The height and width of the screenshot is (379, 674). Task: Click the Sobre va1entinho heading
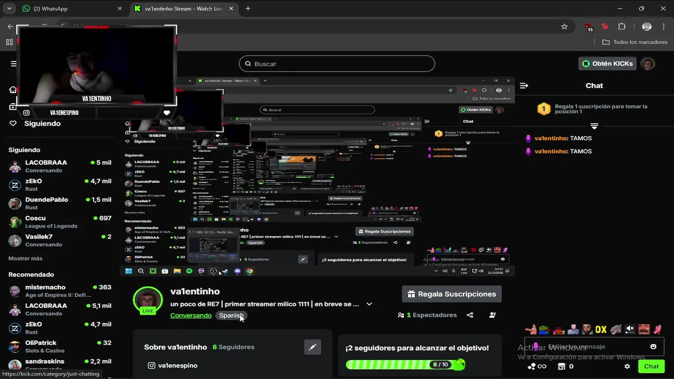point(175,347)
